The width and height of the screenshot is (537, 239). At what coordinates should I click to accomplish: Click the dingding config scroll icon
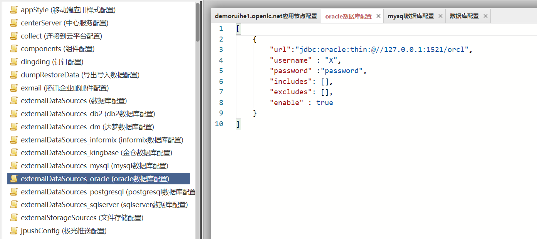[14, 62]
